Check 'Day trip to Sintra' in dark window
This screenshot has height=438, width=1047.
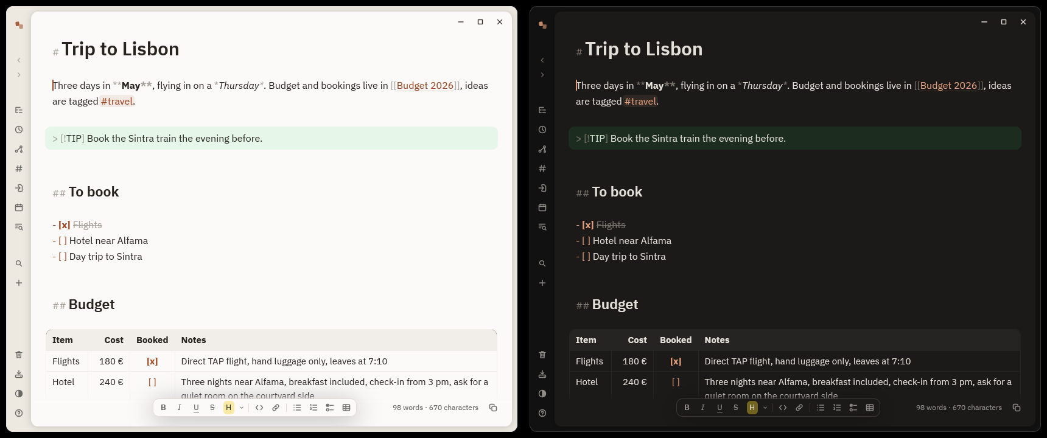[x=586, y=257]
